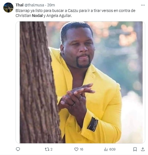
Task: Click the name Angela Aguilar in the tweet text
Action: point(59,16)
